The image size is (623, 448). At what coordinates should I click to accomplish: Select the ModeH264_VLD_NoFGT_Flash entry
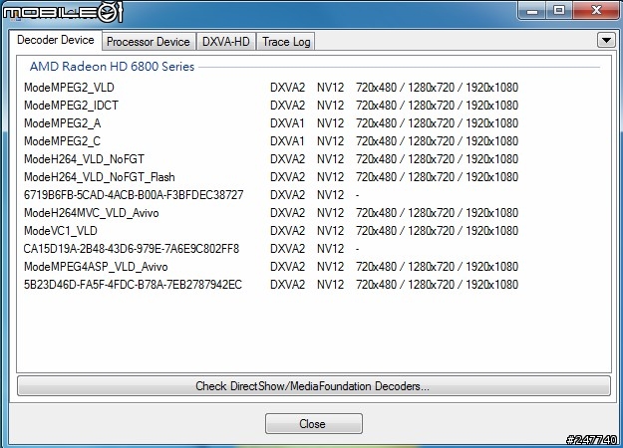coord(271,176)
